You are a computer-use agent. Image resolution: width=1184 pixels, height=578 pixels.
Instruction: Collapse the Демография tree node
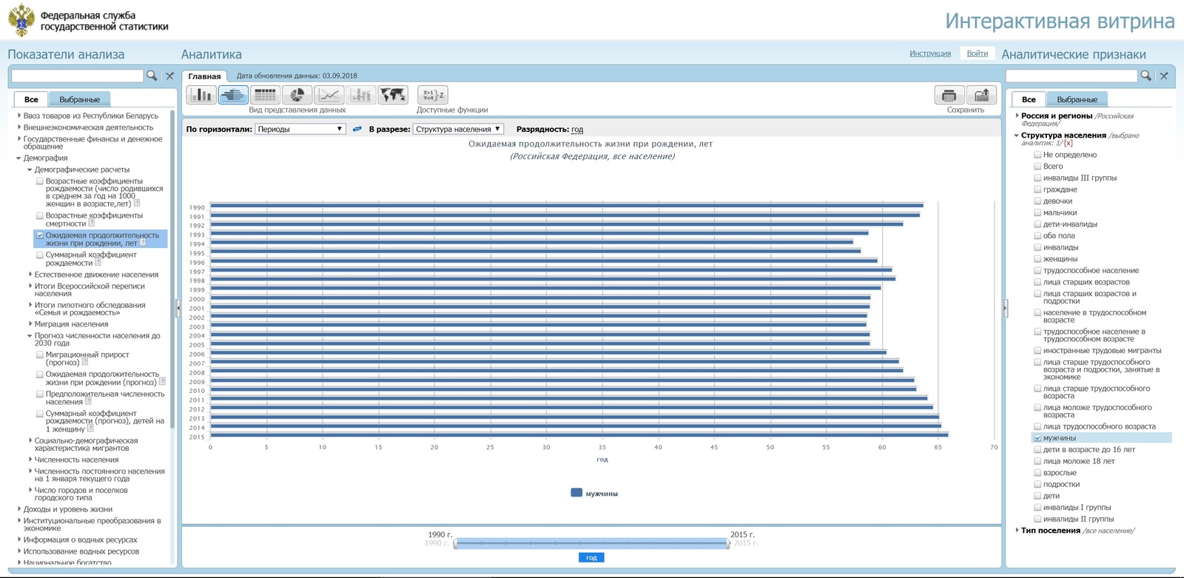18,158
